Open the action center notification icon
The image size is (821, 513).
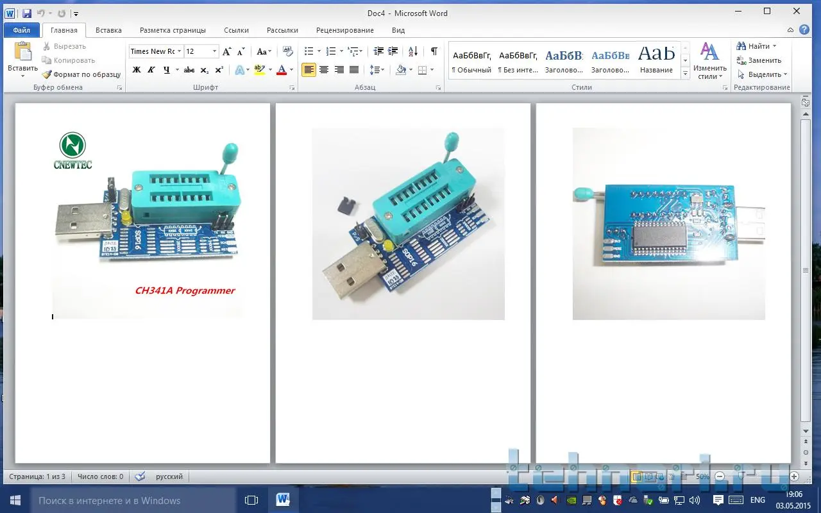point(718,500)
